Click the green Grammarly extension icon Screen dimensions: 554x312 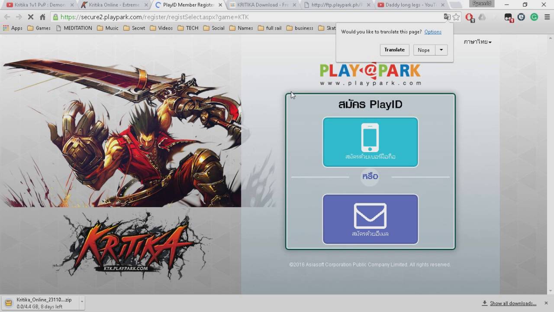point(534,17)
